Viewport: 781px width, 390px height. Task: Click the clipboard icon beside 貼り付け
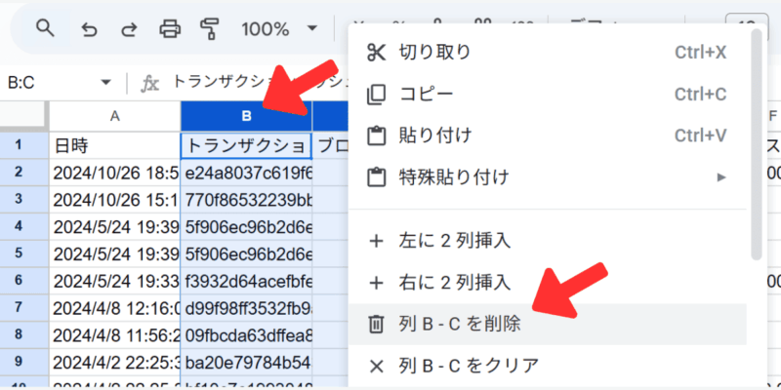[376, 136]
